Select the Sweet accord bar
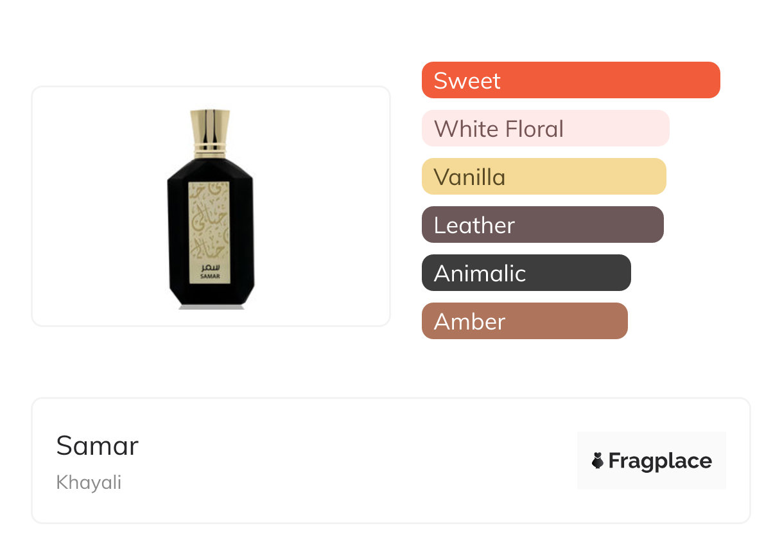 (x=570, y=80)
